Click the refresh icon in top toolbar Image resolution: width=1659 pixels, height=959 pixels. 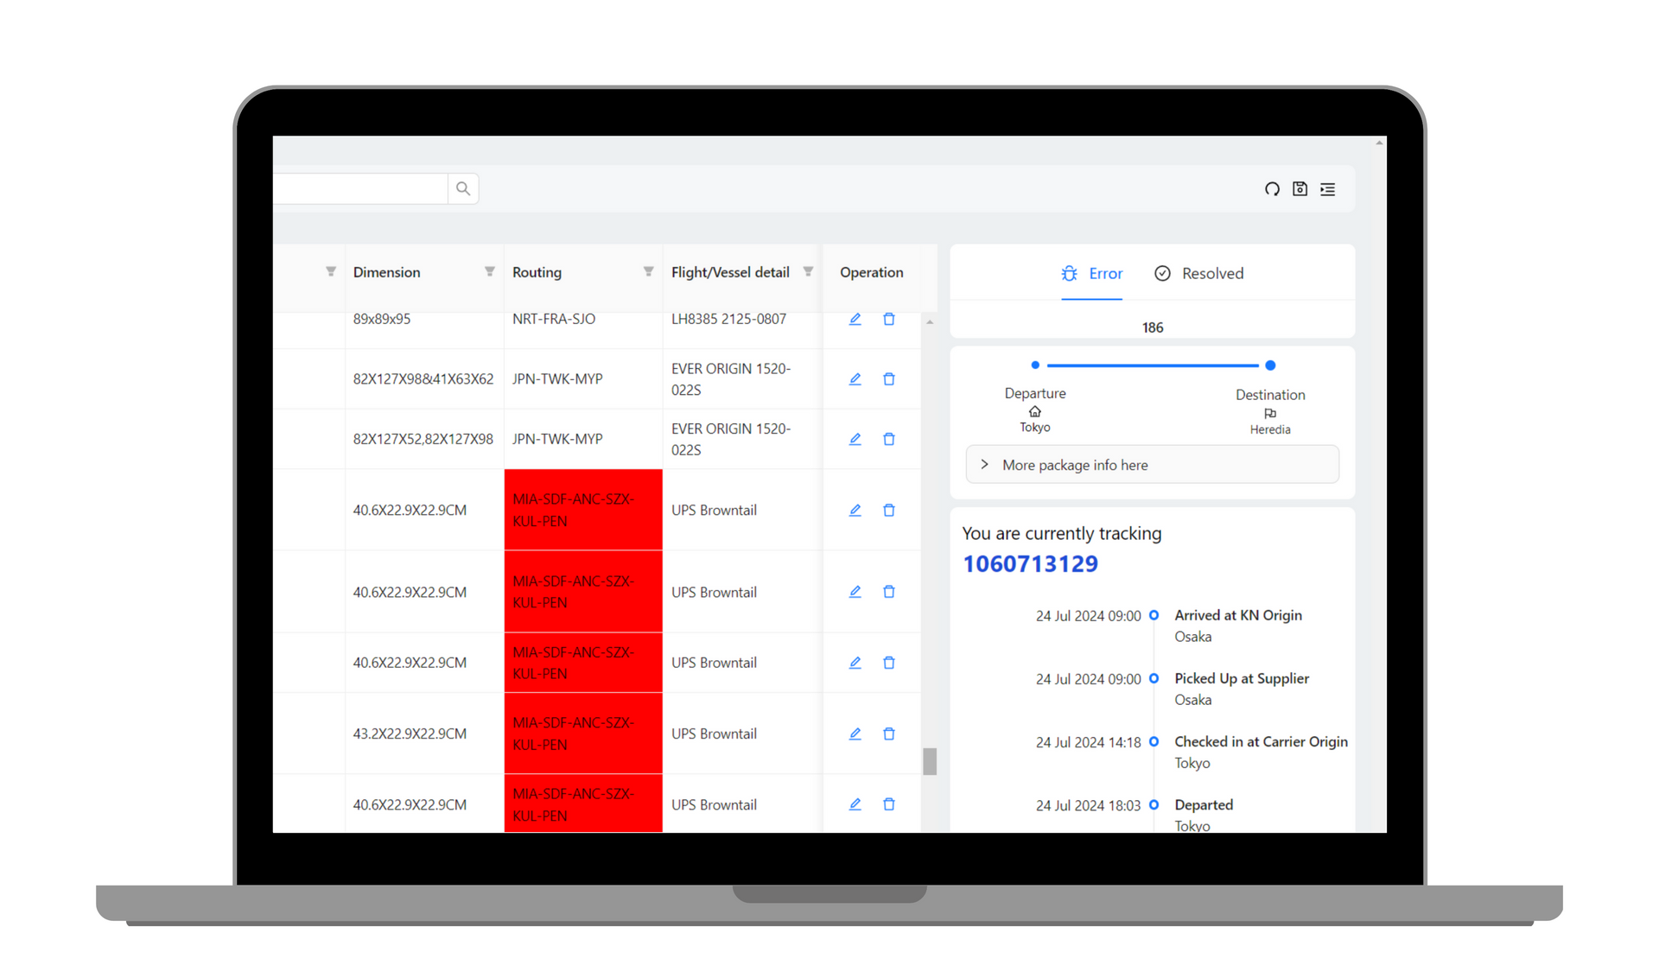tap(1272, 189)
